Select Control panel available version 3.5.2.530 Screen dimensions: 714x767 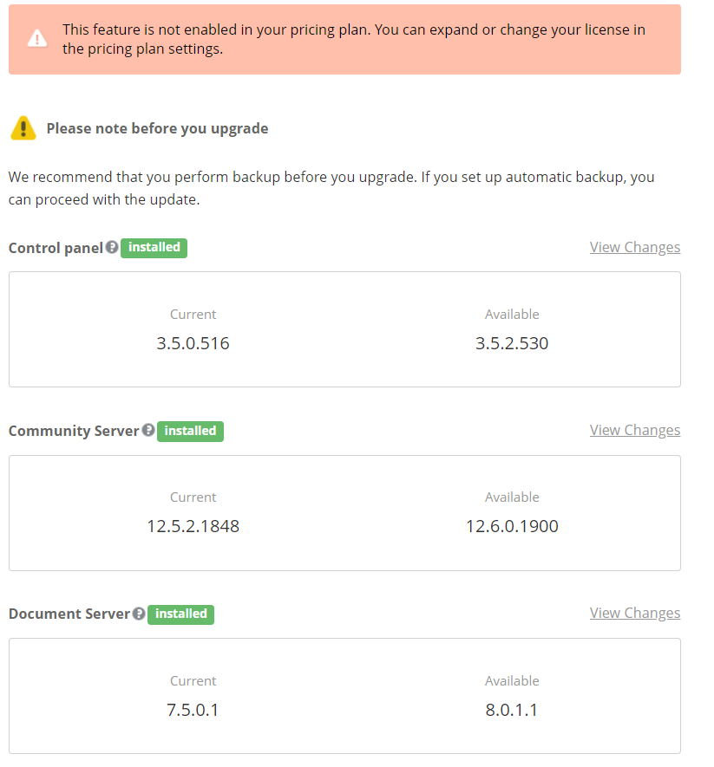[x=512, y=343]
